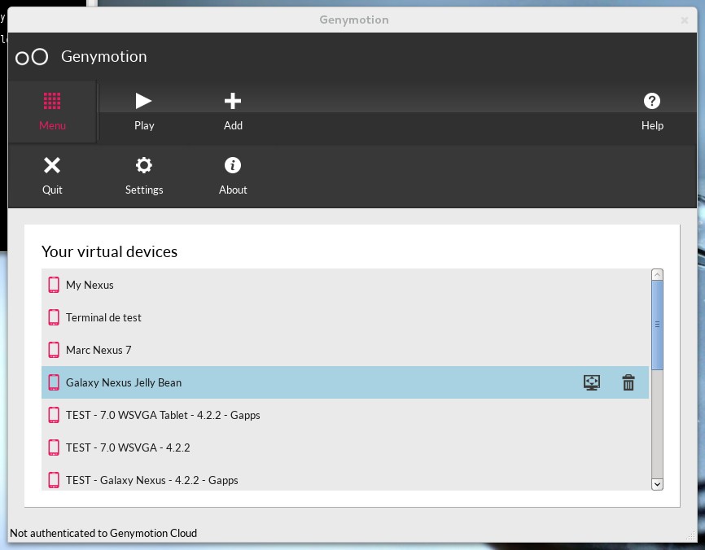Select TEST - 7.0 WSVGA Tablet - 4.2.2 - Gapps

[345, 415]
